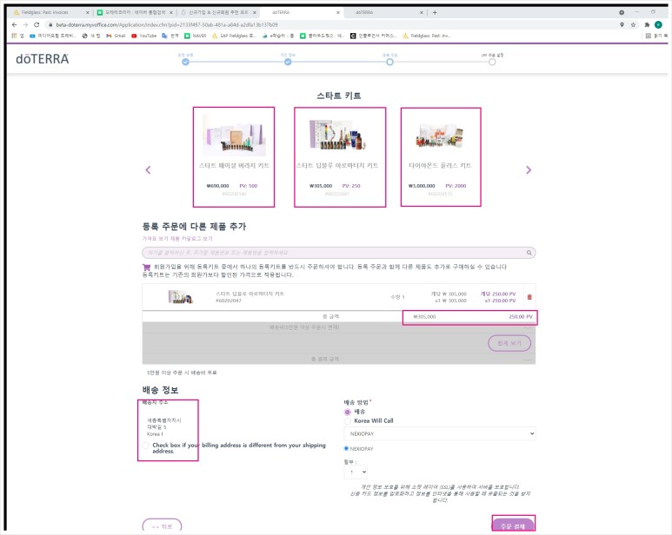
Task: Open the SAP Fieldglass bookmark
Action: (x=234, y=36)
